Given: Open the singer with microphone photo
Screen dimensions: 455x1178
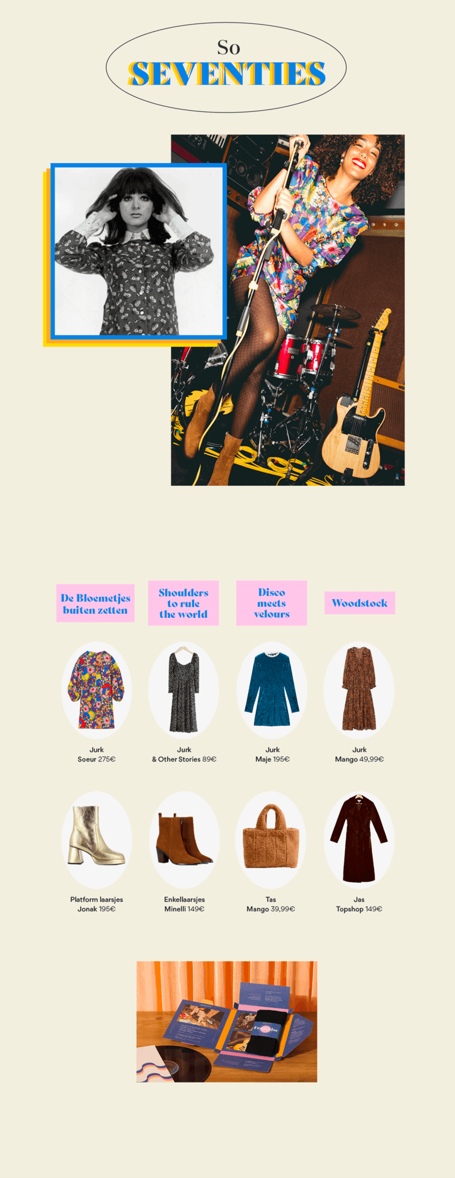Looking at the screenshot, I should coord(287,310).
